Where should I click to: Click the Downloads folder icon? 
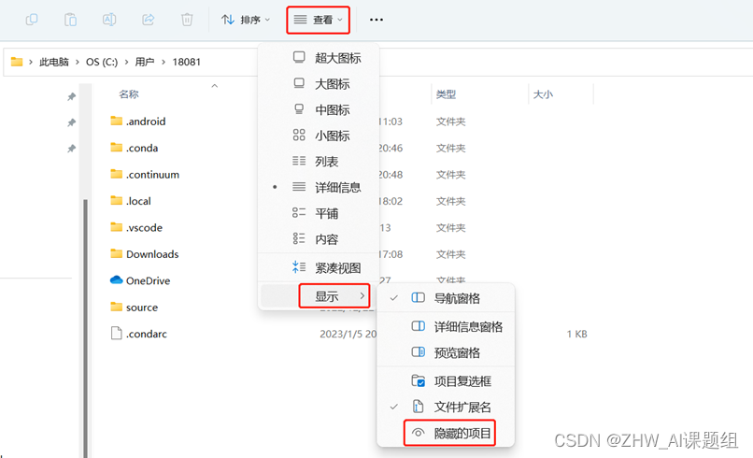tap(116, 253)
